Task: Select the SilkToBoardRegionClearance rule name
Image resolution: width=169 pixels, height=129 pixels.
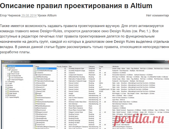Action: 46,127
